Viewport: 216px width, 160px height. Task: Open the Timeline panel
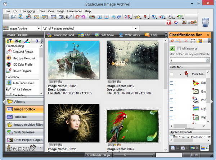point(24,117)
